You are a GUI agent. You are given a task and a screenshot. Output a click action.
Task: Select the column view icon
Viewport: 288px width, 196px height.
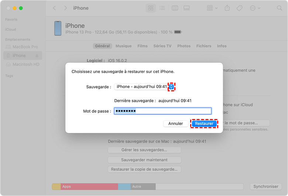coord(175,8)
